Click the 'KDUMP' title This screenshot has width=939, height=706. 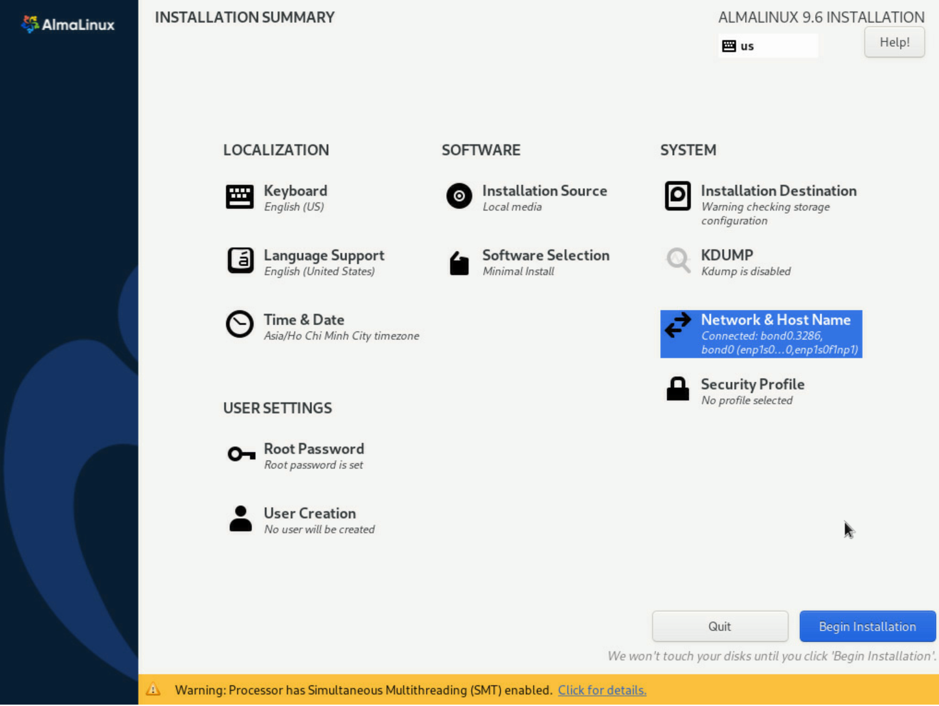pos(727,255)
